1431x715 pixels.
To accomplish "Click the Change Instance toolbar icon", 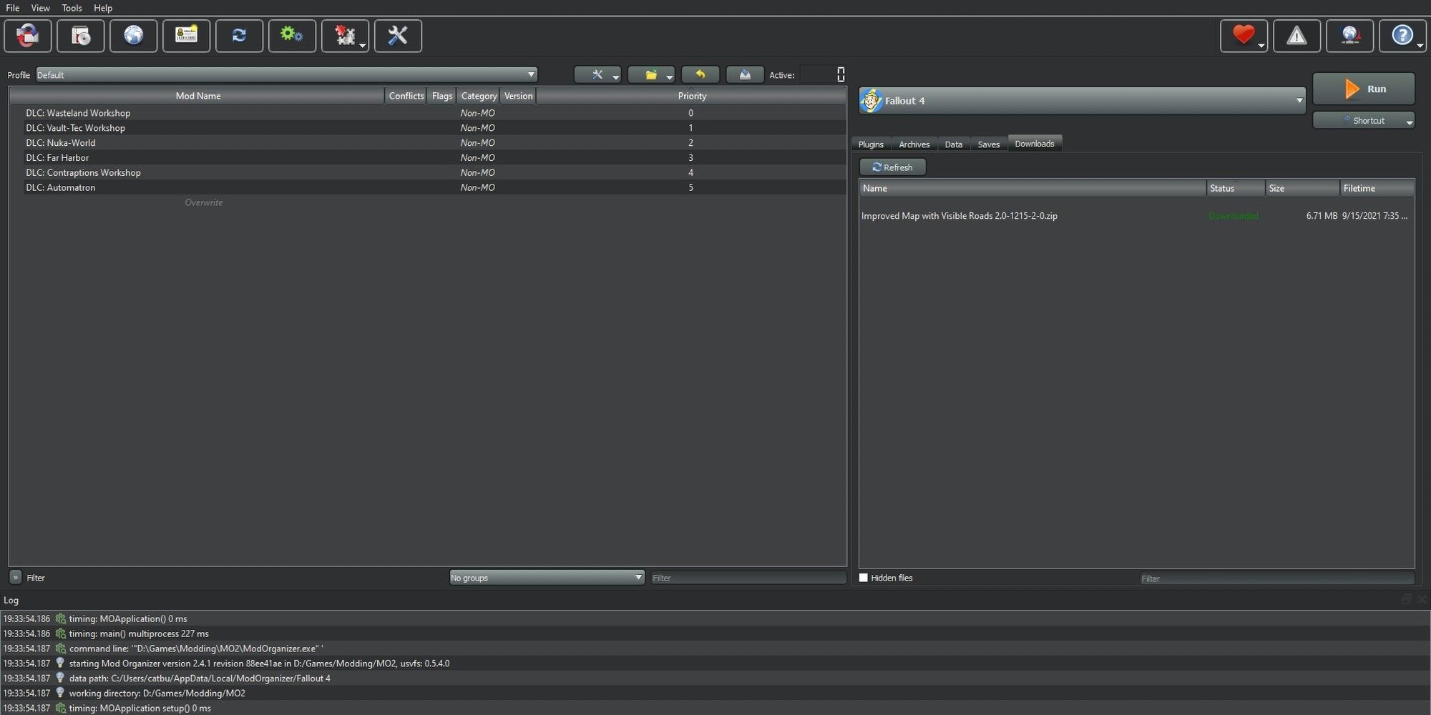I will tap(28, 36).
